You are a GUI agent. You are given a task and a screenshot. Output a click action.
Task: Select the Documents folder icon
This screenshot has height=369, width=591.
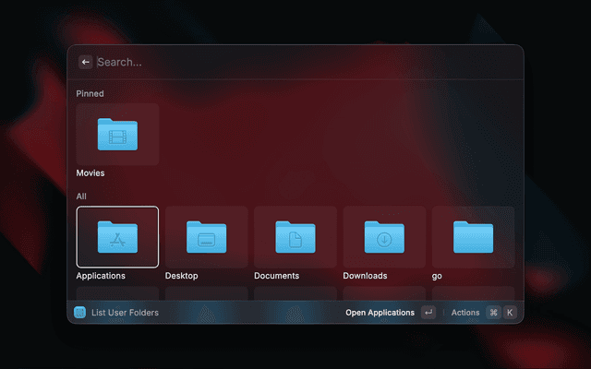click(x=295, y=237)
